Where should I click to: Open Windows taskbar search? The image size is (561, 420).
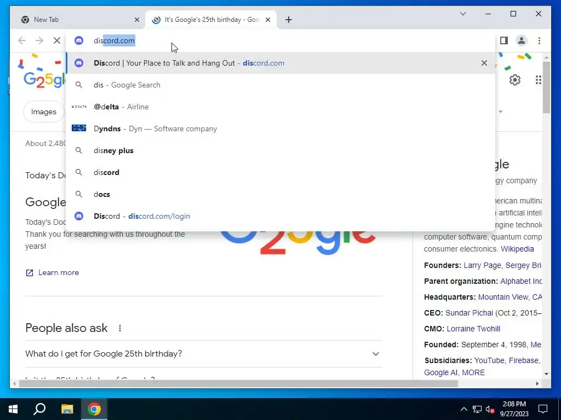tap(39, 409)
